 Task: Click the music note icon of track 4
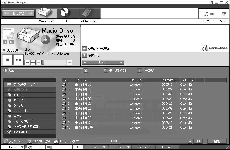[64, 99]
